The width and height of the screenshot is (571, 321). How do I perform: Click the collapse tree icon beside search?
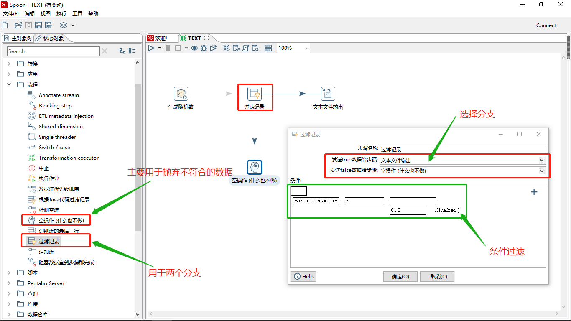coord(132,51)
